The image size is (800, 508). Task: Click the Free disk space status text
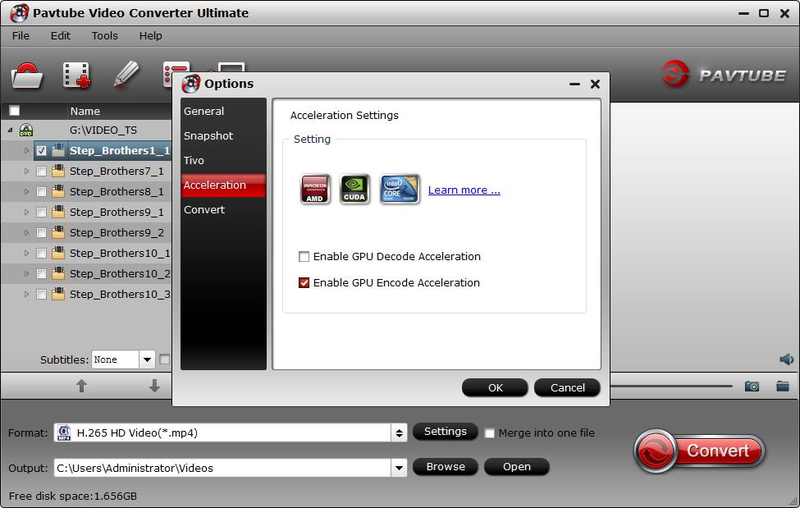coord(73,496)
